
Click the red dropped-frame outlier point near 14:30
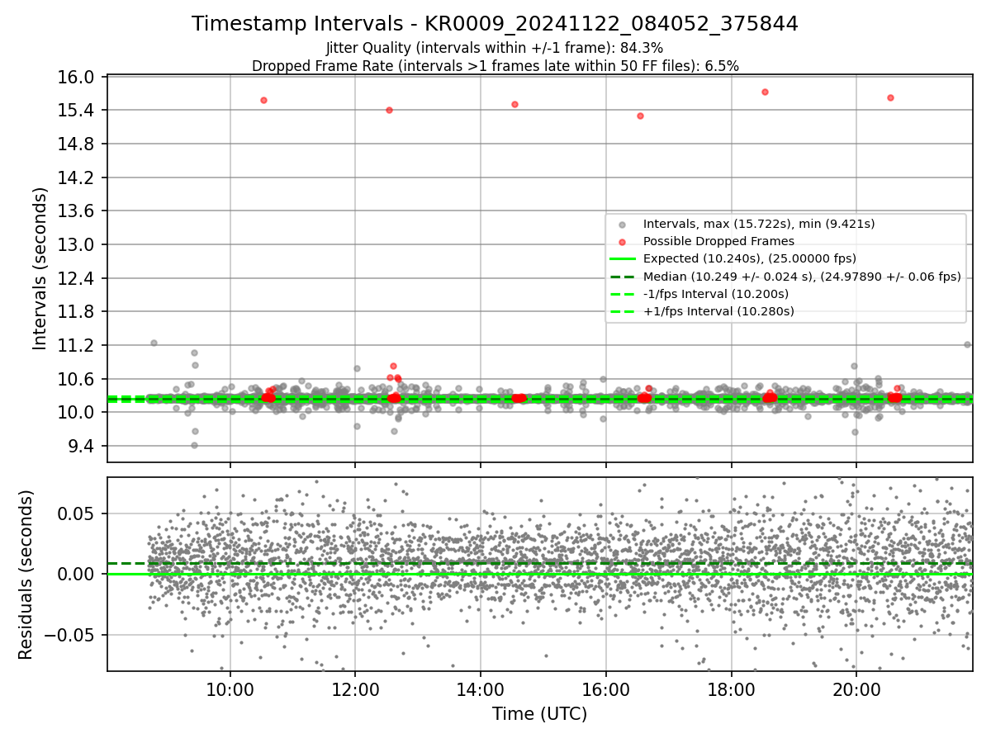click(514, 104)
